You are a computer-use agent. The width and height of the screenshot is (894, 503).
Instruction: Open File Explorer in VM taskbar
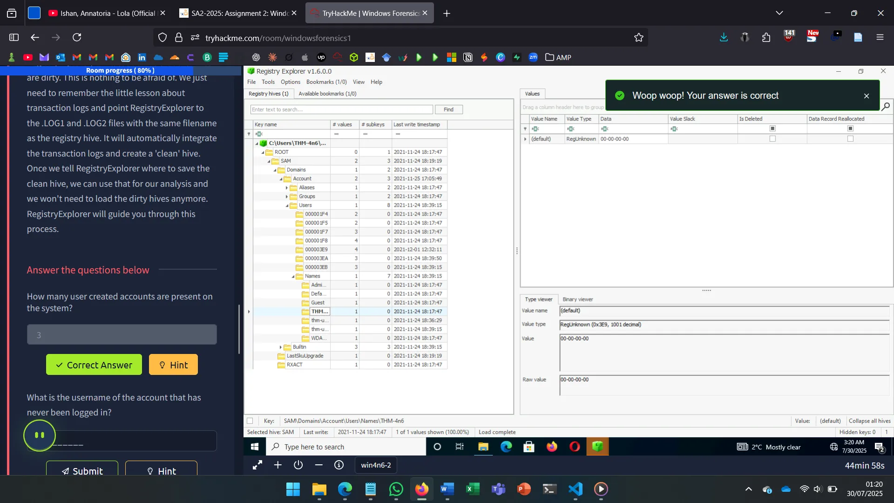483,447
